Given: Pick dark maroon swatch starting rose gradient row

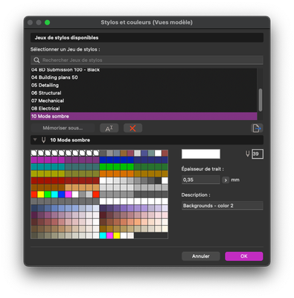Looking at the screenshot, I should coord(103,215).
